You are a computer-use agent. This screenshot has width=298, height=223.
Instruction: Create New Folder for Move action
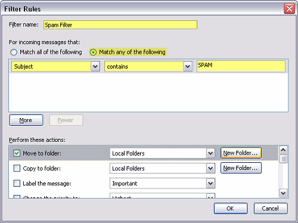coord(241,153)
